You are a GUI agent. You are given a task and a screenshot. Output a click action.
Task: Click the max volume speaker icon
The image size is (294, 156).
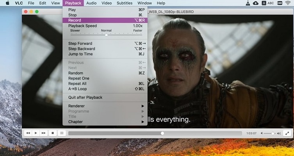click(279, 133)
